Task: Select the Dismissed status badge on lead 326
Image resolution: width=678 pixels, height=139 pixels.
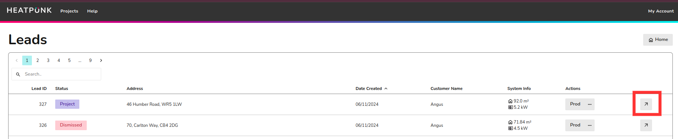Action: point(71,125)
